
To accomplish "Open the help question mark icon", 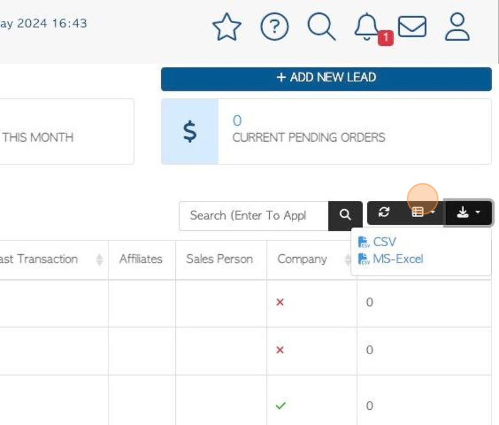I will click(274, 27).
